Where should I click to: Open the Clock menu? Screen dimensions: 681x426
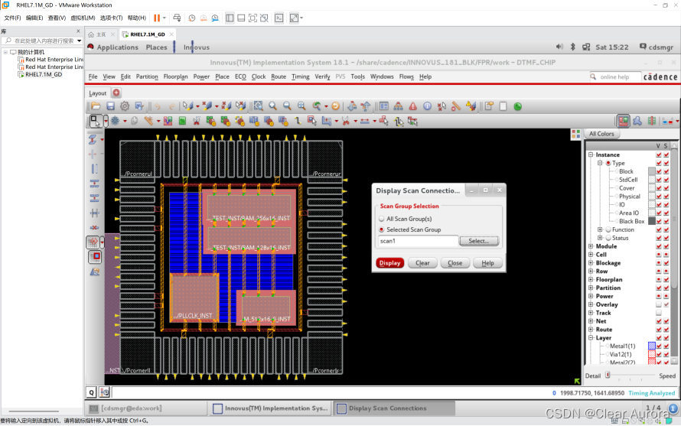(x=259, y=76)
